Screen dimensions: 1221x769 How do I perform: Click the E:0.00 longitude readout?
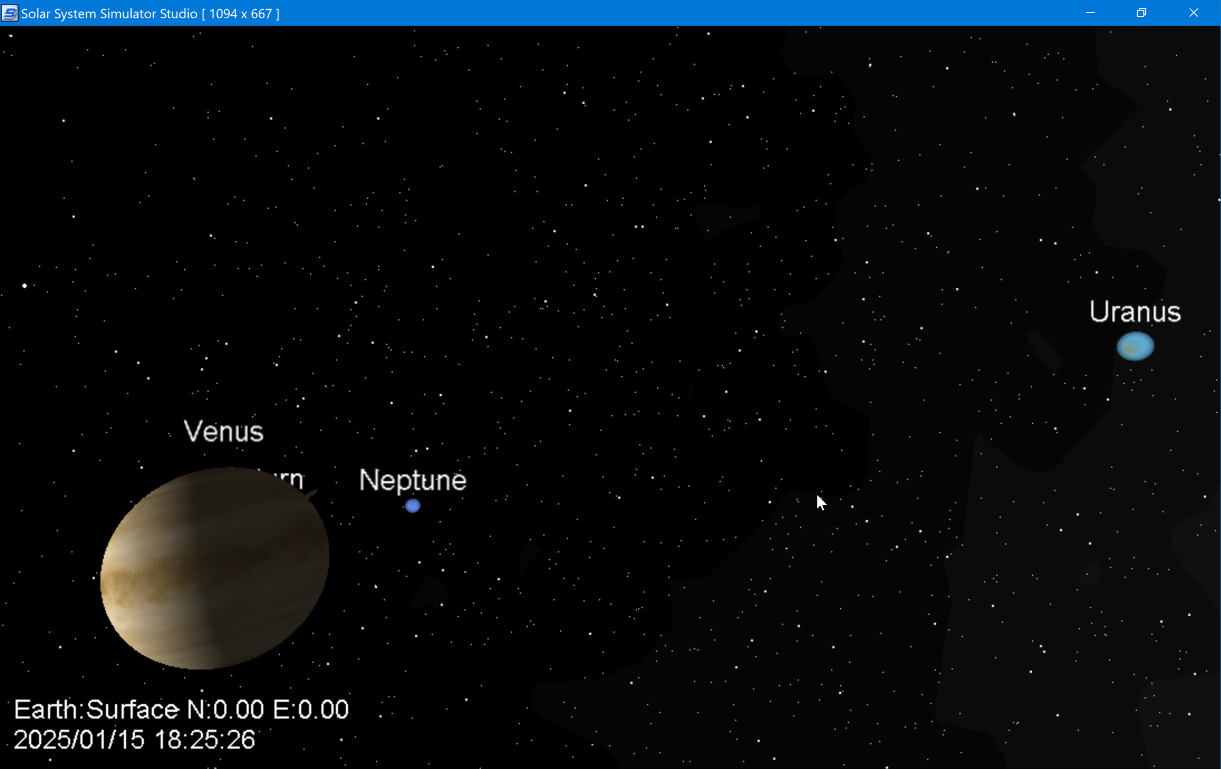(311, 710)
